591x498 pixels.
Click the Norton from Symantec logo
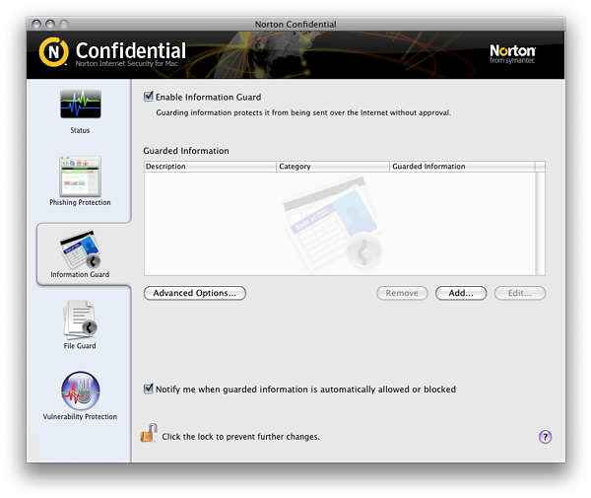pyautogui.click(x=512, y=53)
